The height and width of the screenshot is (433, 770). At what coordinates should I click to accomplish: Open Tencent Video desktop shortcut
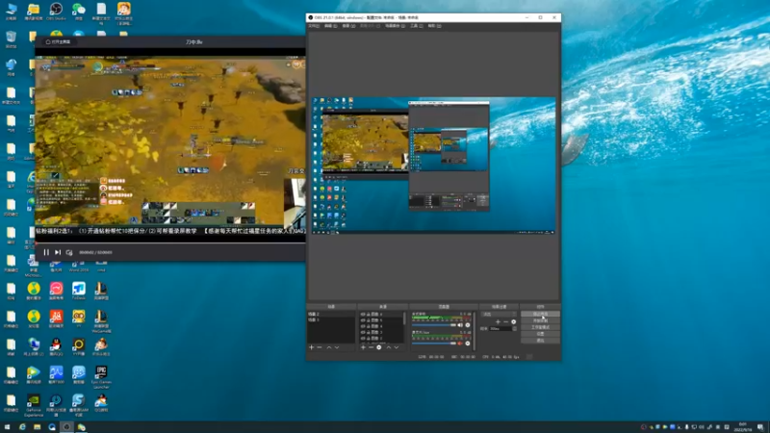coord(34,375)
